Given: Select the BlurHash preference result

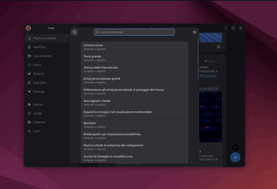Looking at the screenshot, I should click(x=134, y=125).
